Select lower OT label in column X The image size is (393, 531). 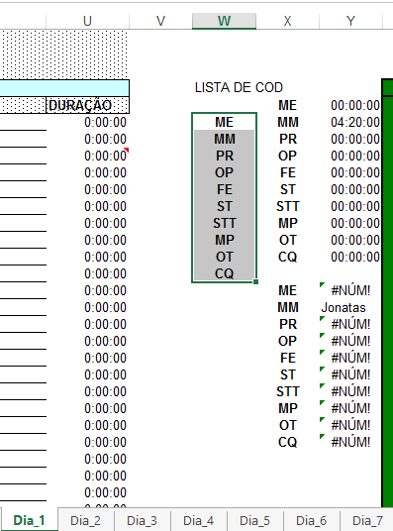point(288,425)
